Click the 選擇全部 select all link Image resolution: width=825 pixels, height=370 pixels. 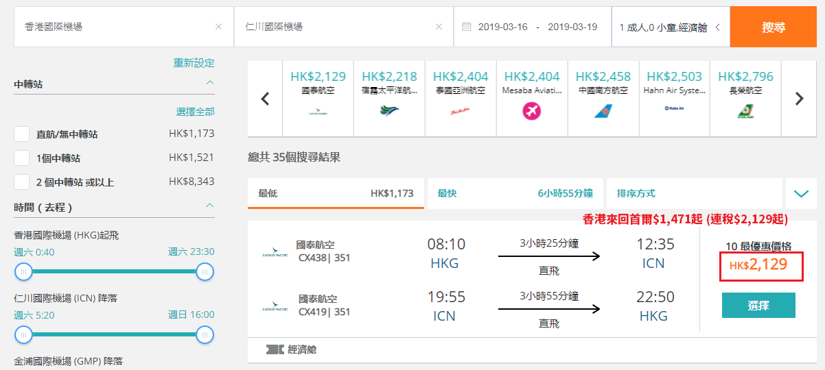pos(196,112)
